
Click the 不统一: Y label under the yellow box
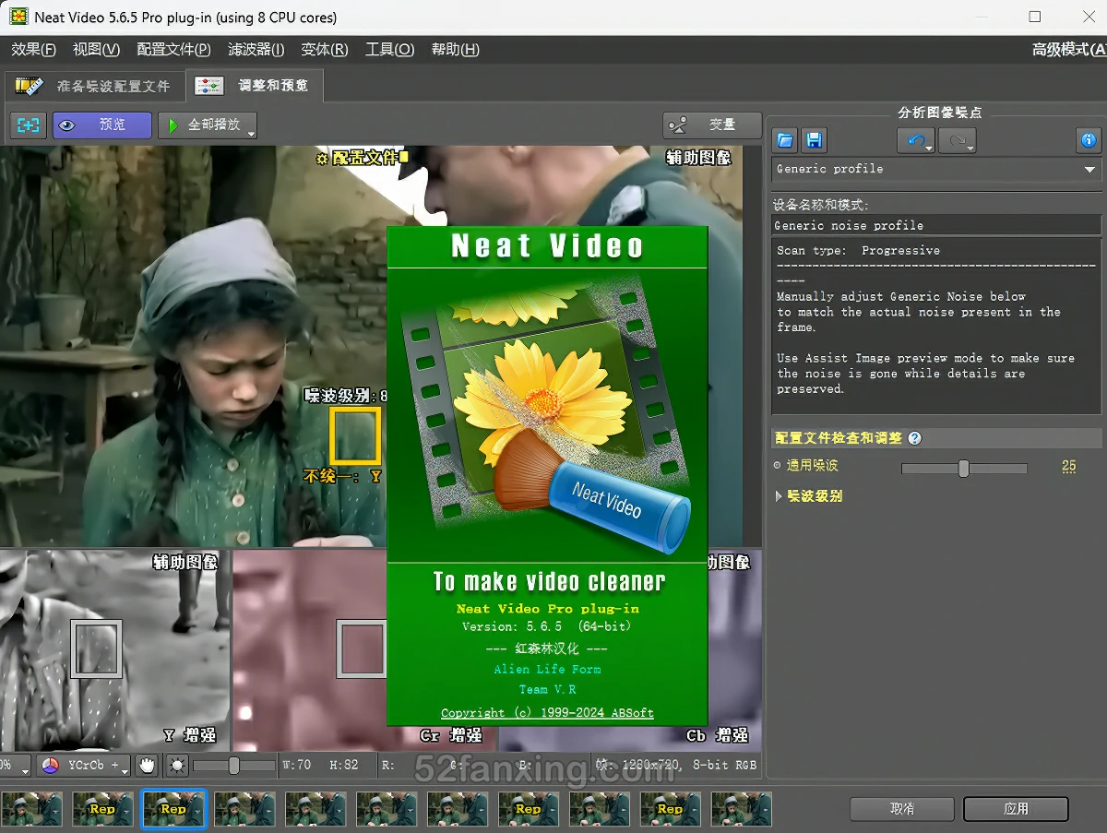tap(342, 477)
